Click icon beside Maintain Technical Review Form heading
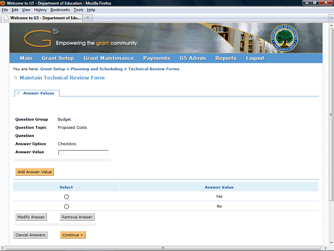The image size is (334, 251). coord(16,78)
